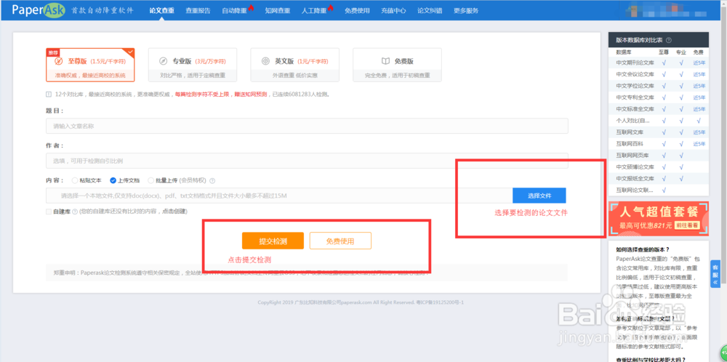This screenshot has width=727, height=362.
Task: Select the 至尊版 version card
Action: click(x=90, y=65)
